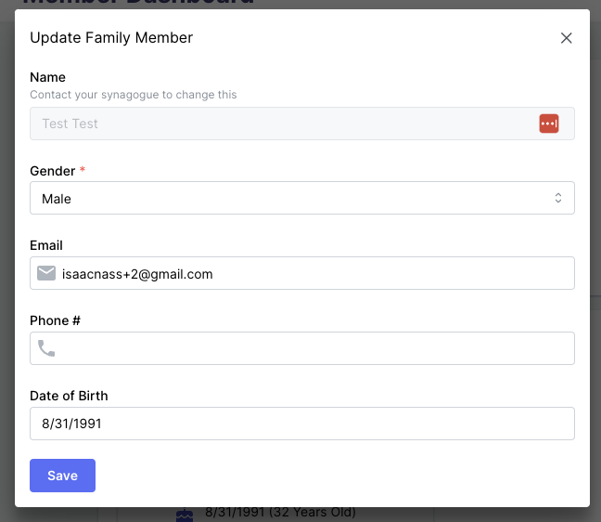
Task: Click the Name field label
Action: [x=47, y=77]
